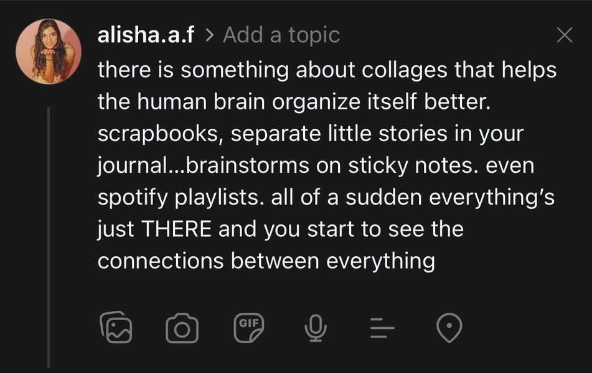Open the camera to take a photo
The height and width of the screenshot is (373, 592).
click(x=182, y=328)
